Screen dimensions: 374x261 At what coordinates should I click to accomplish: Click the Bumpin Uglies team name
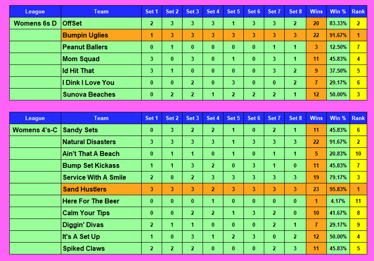point(85,35)
